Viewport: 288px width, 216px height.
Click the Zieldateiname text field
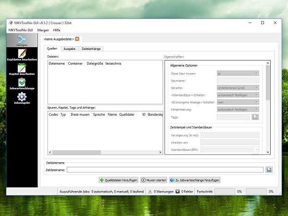(165, 169)
